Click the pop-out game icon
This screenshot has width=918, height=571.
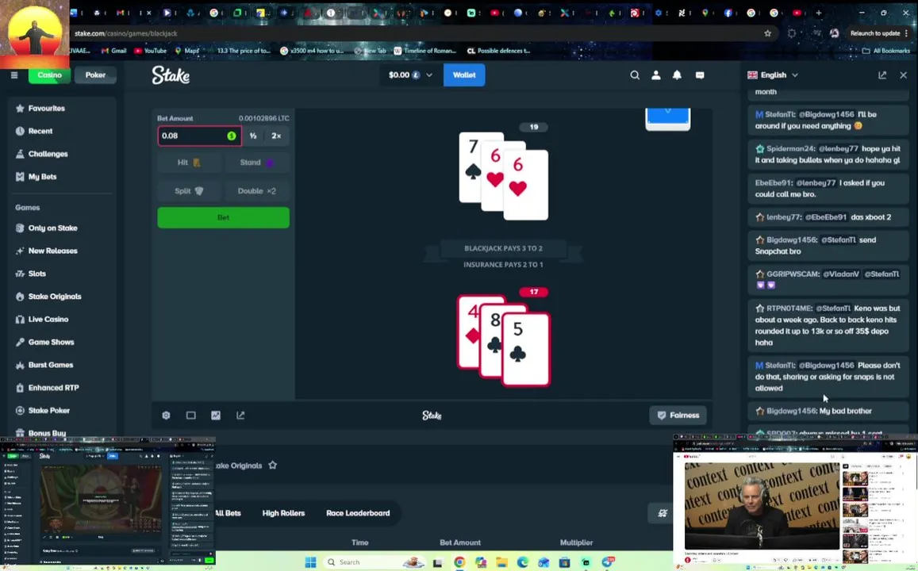point(240,416)
